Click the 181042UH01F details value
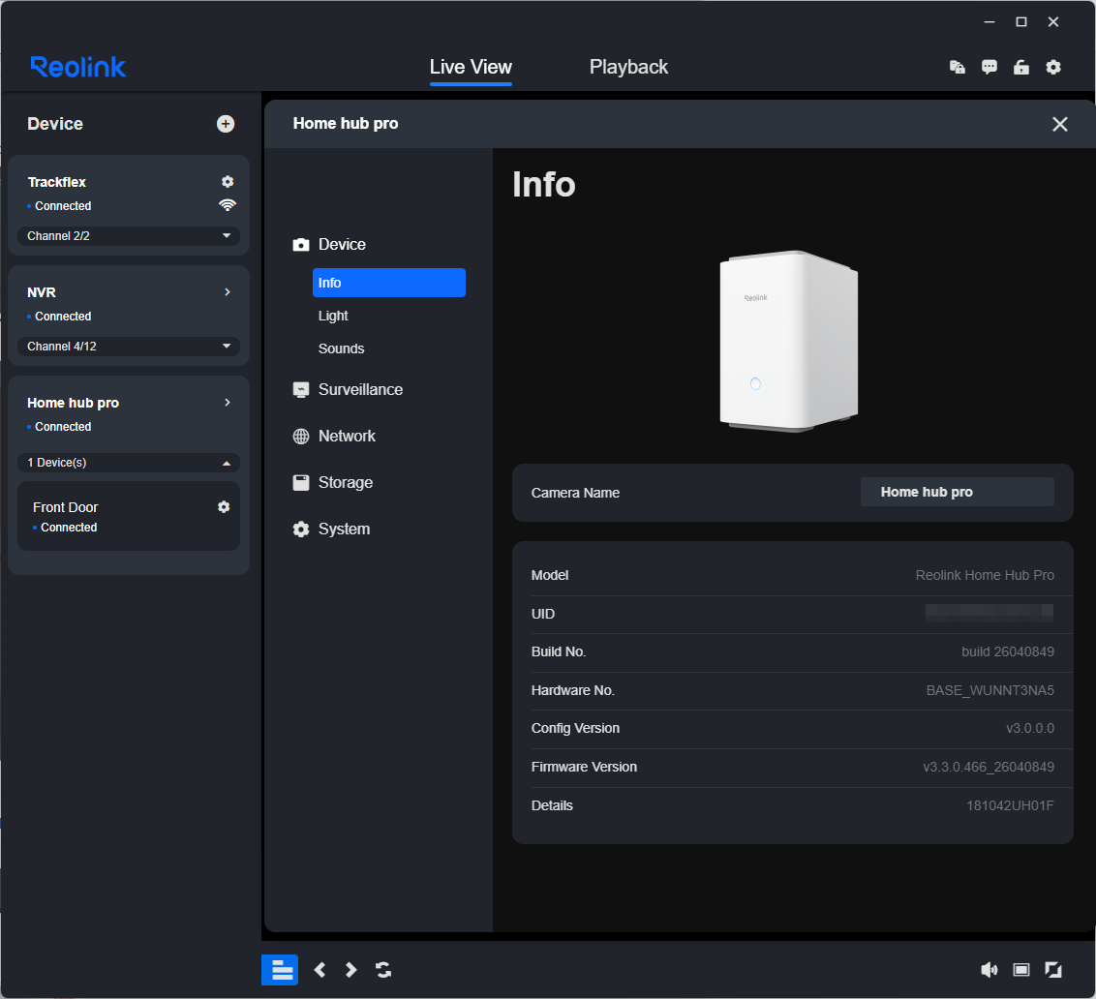Image resolution: width=1096 pixels, height=999 pixels. point(1010,805)
